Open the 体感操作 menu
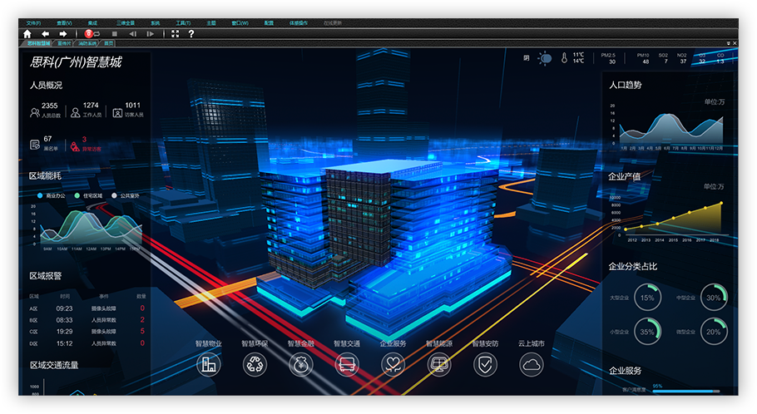Image resolution: width=757 pixels, height=414 pixels. [299, 22]
